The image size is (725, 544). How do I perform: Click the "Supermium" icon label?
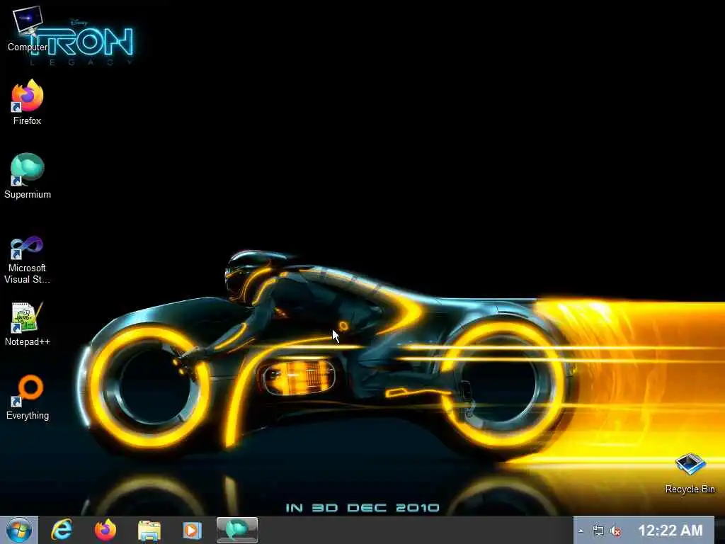click(28, 194)
